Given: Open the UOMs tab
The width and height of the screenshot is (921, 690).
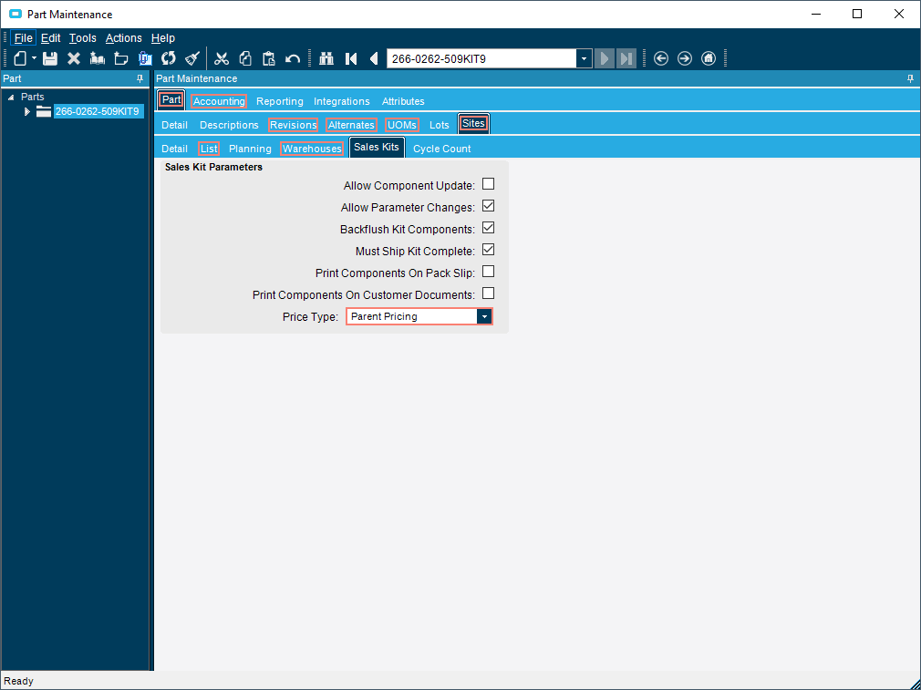Looking at the screenshot, I should 402,125.
